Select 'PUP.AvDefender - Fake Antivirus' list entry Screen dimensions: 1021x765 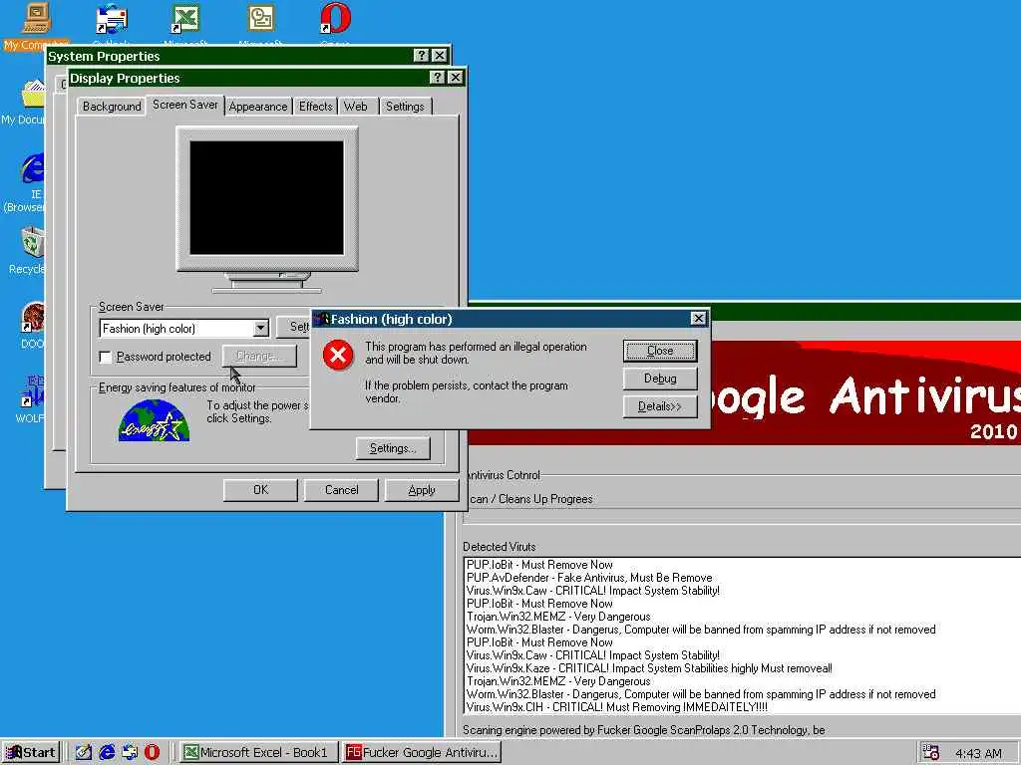coord(589,578)
